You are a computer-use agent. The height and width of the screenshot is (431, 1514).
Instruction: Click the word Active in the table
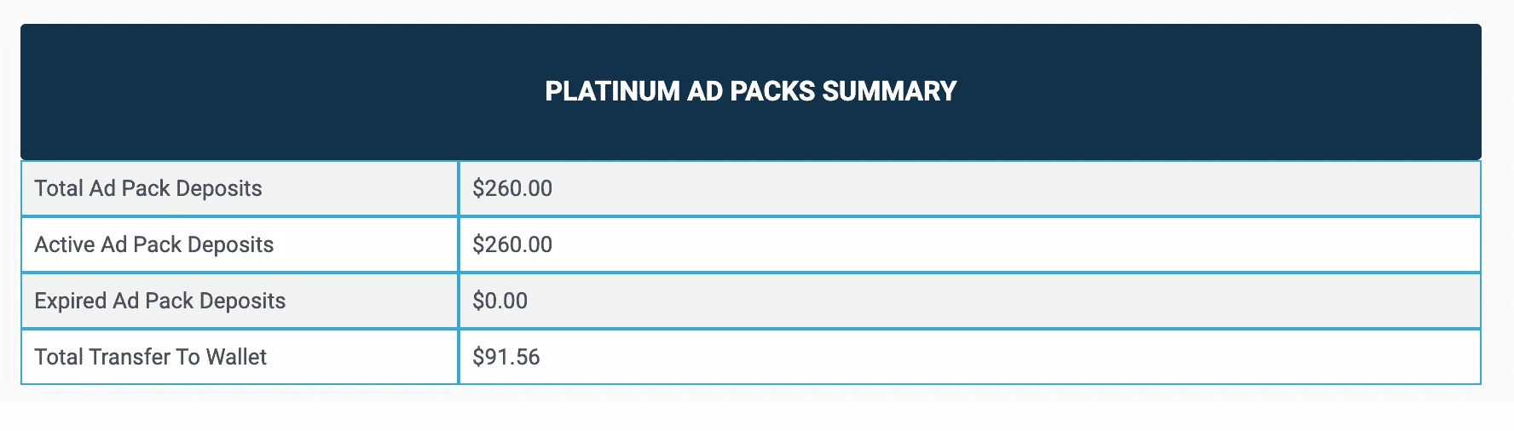tap(65, 244)
